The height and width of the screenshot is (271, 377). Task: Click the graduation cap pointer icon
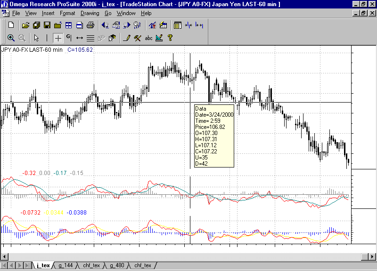[112, 38]
